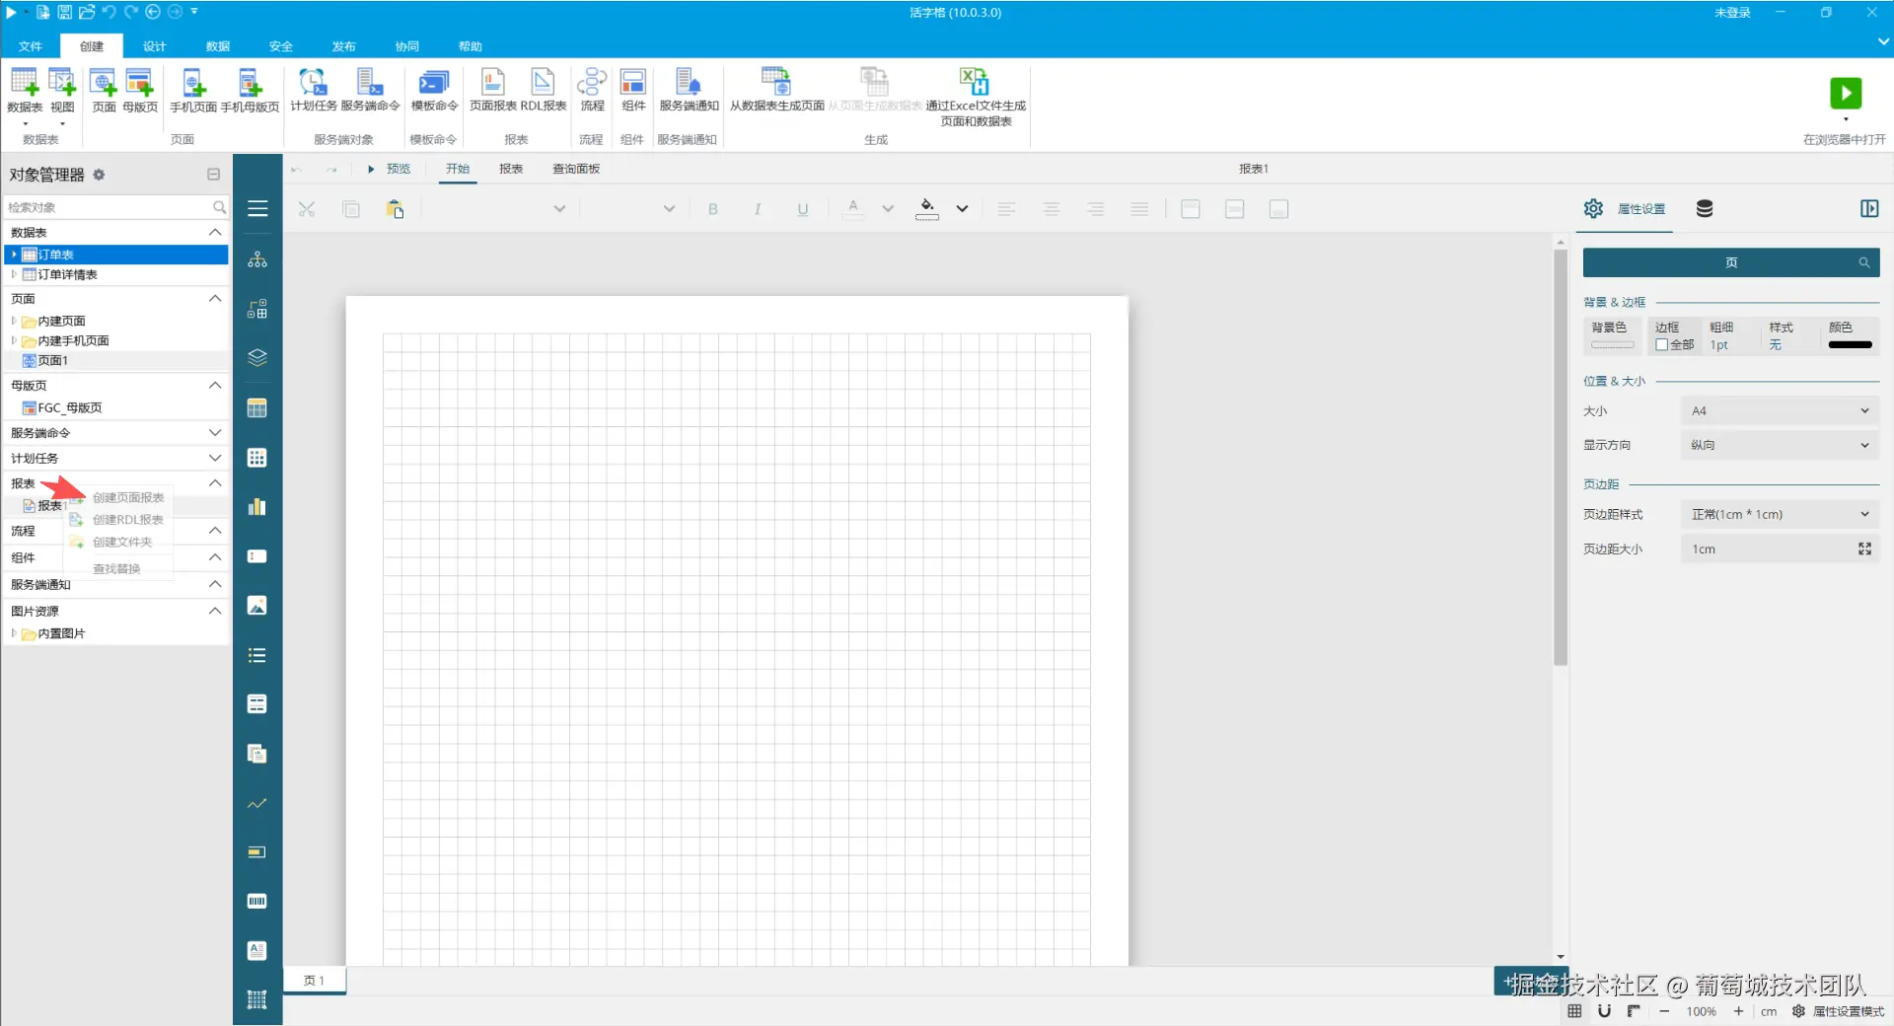Select the image control in dark sidebar
This screenshot has height=1026, width=1894.
pyautogui.click(x=257, y=606)
